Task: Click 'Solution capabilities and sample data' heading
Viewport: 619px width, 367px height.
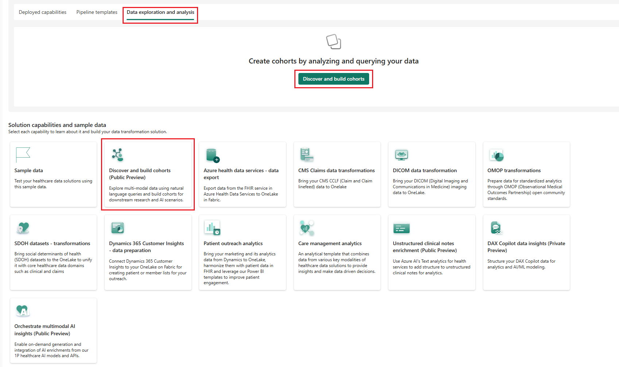Action: click(x=57, y=125)
